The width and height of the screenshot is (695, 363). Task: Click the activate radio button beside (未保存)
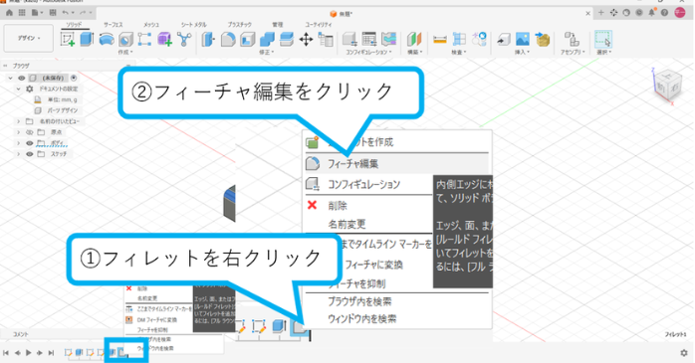[x=74, y=78]
